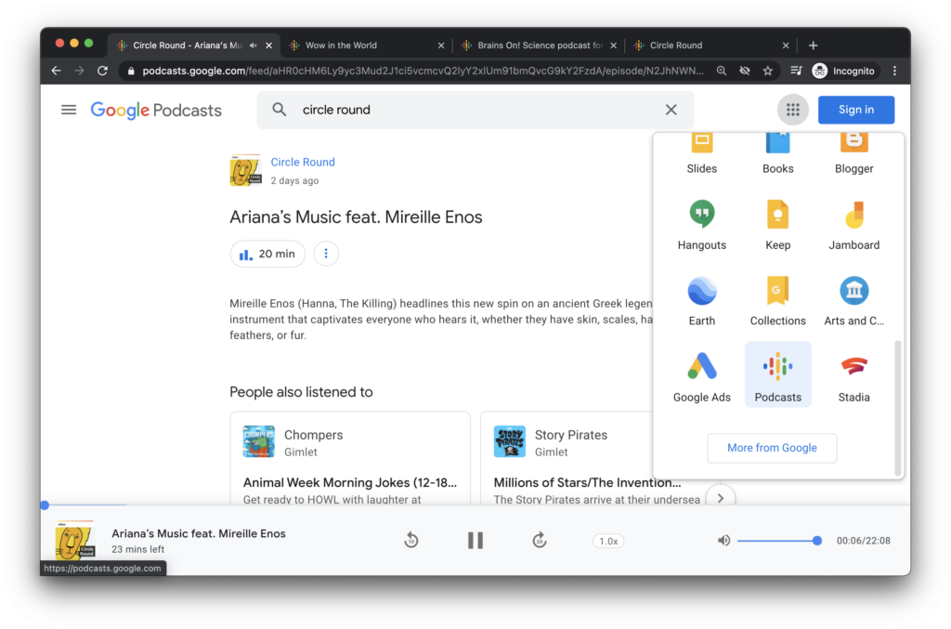The height and width of the screenshot is (629, 951).
Task: Pause the currently playing episode
Action: point(475,540)
